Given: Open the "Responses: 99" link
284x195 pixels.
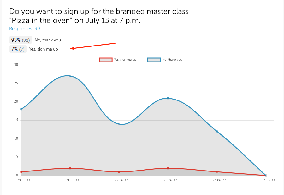Looking at the screenshot, I should click(x=25, y=29).
